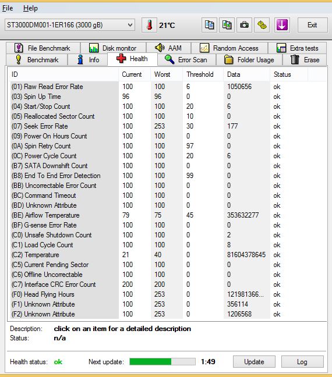Viewport: 332px width, 377px height.
Task: Click the Next update progress bar
Action: pos(163,362)
